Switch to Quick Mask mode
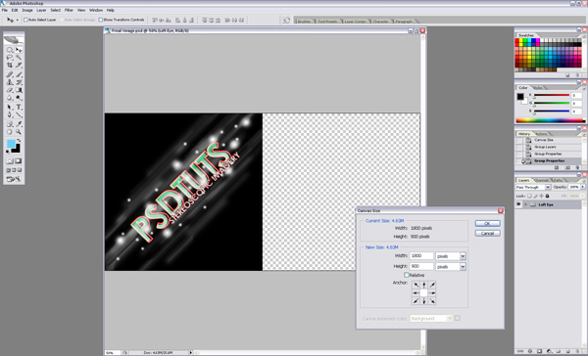This screenshot has width=588, height=356. click(x=18, y=161)
